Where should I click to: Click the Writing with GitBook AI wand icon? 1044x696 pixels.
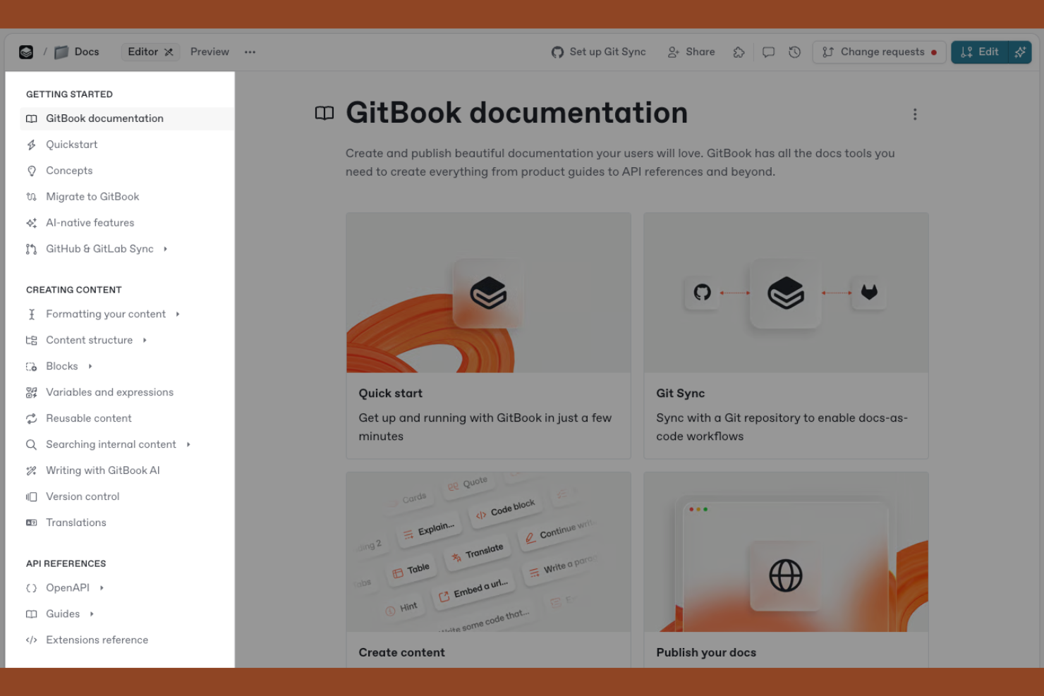pyautogui.click(x=32, y=471)
